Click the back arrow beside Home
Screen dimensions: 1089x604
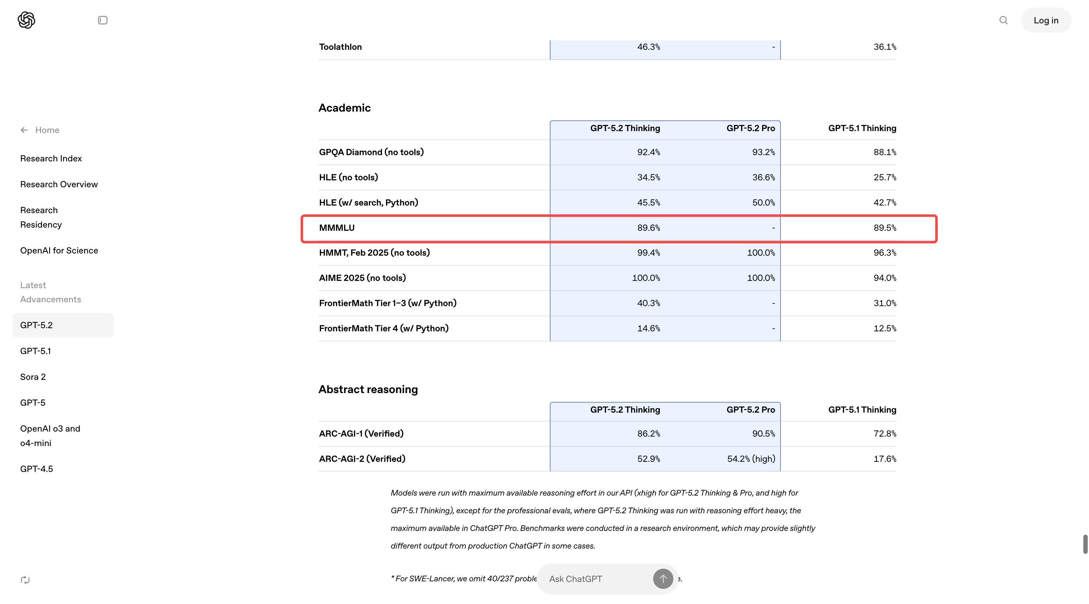click(x=24, y=130)
